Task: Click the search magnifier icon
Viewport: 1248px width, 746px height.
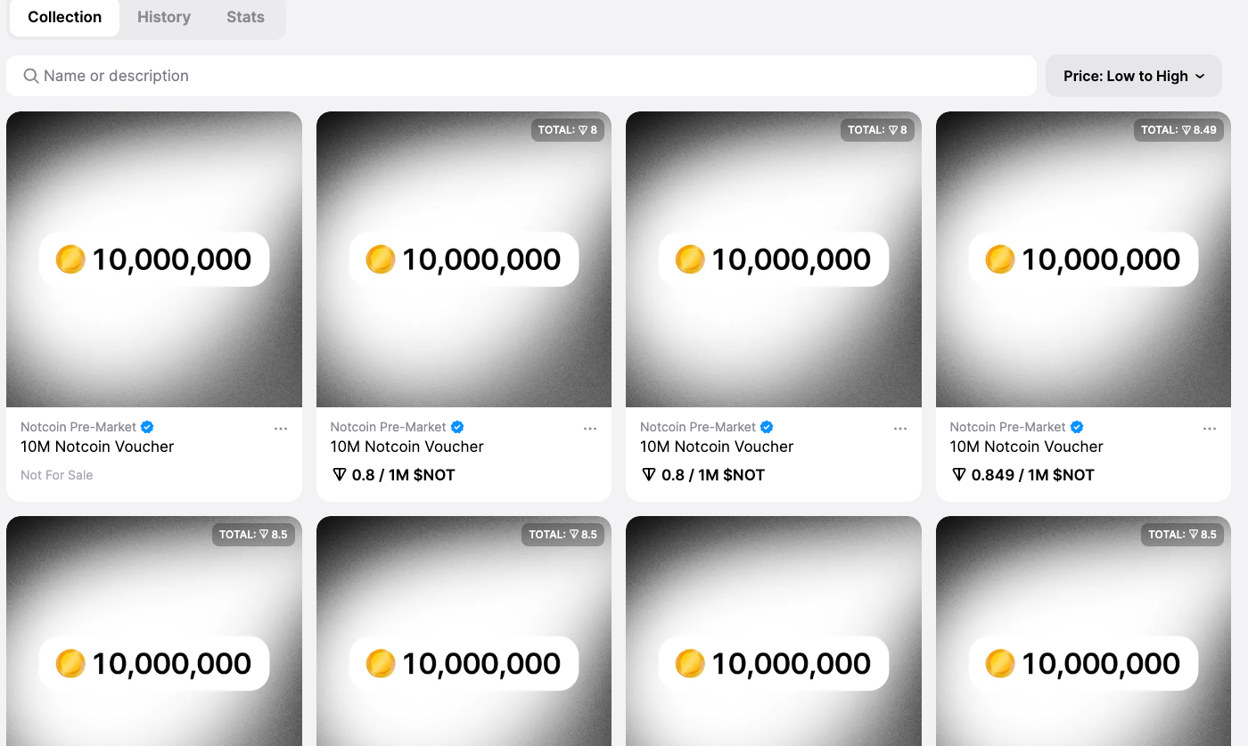Action: pyautogui.click(x=31, y=76)
